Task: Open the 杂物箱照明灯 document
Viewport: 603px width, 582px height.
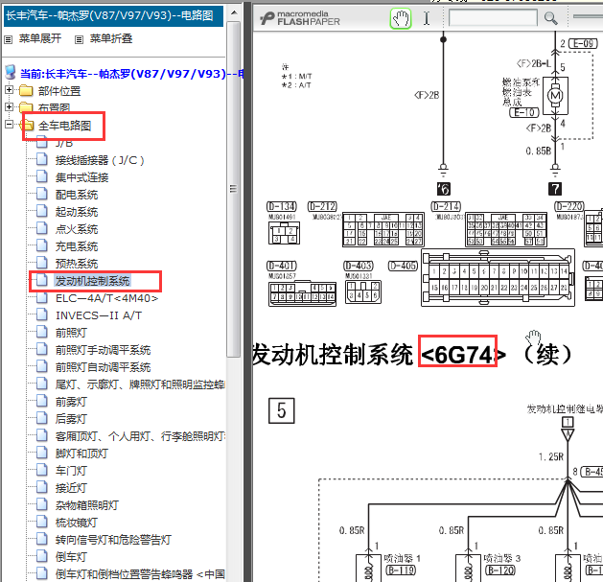Action: 87,505
